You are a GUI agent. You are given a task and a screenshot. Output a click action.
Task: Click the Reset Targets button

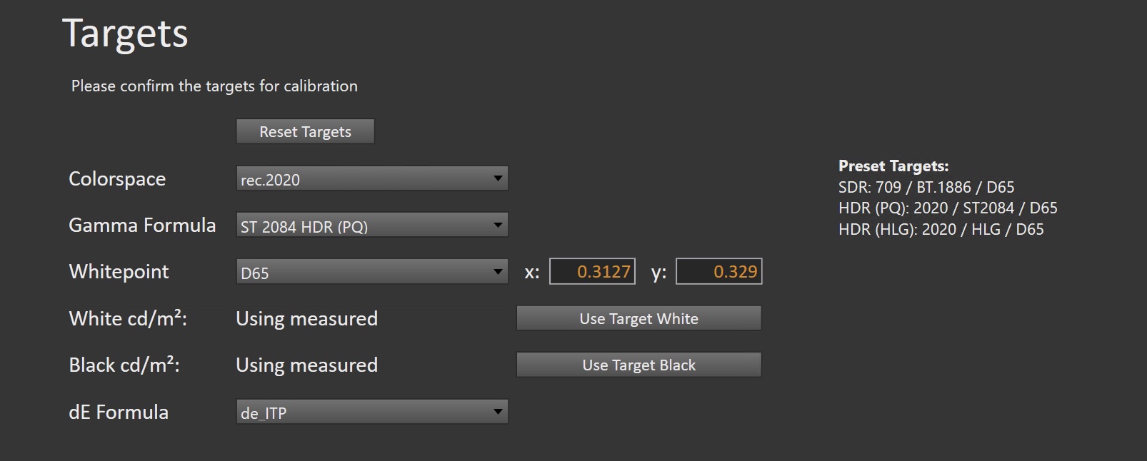point(305,131)
